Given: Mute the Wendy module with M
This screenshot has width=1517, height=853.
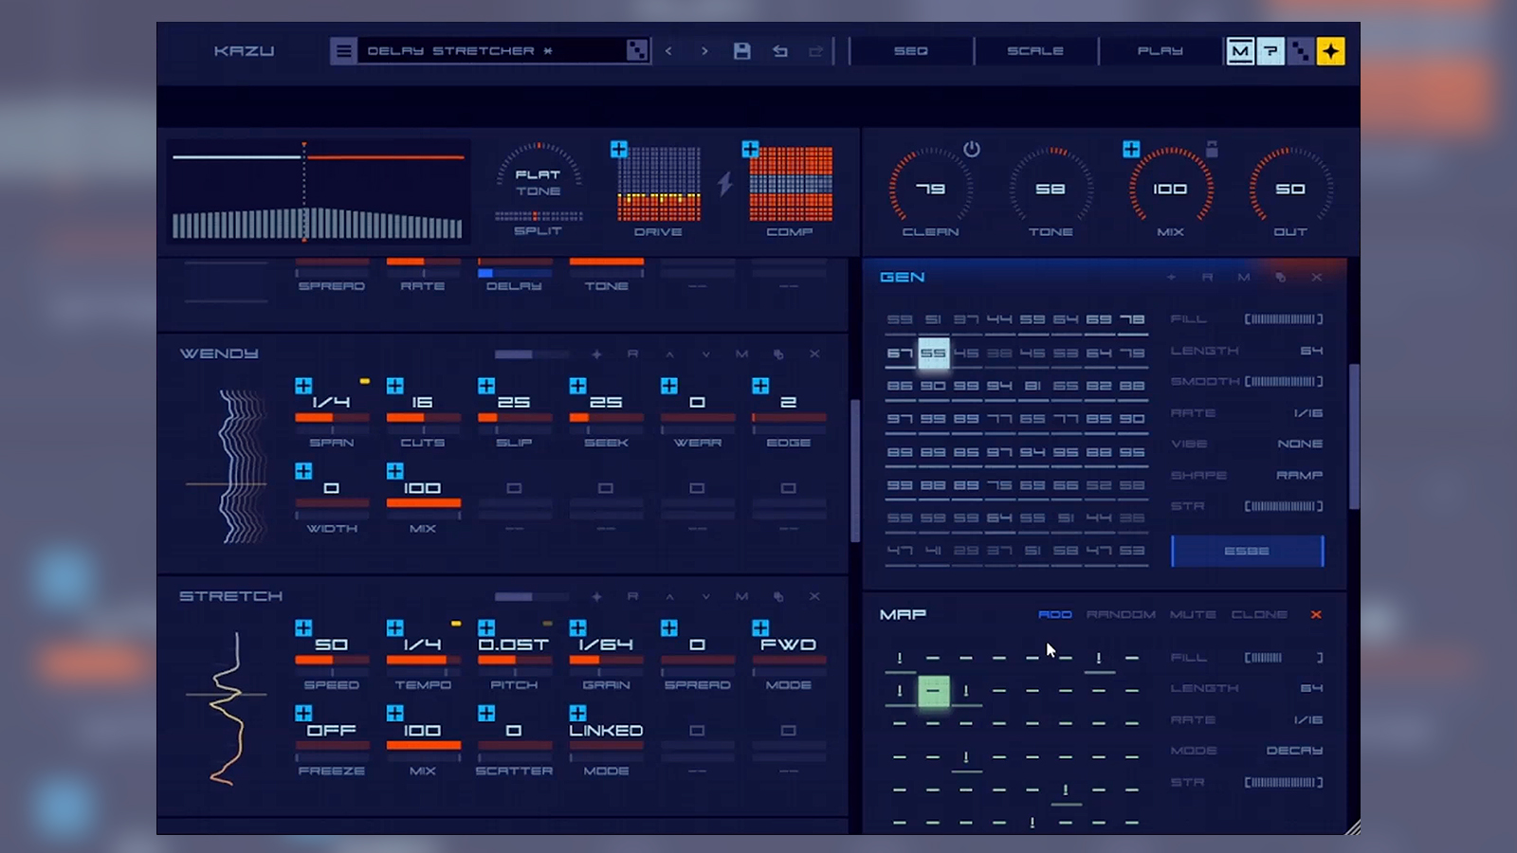Looking at the screenshot, I should point(741,354).
